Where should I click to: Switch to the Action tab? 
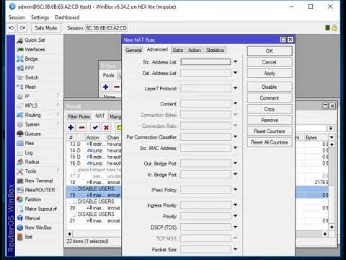195,50
